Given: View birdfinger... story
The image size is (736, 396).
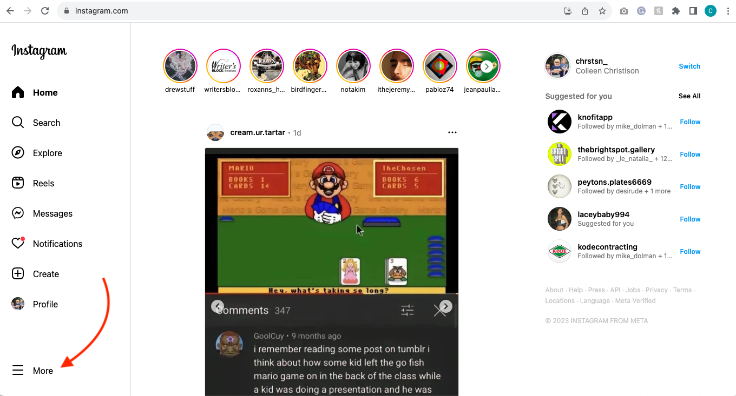Looking at the screenshot, I should (310, 66).
